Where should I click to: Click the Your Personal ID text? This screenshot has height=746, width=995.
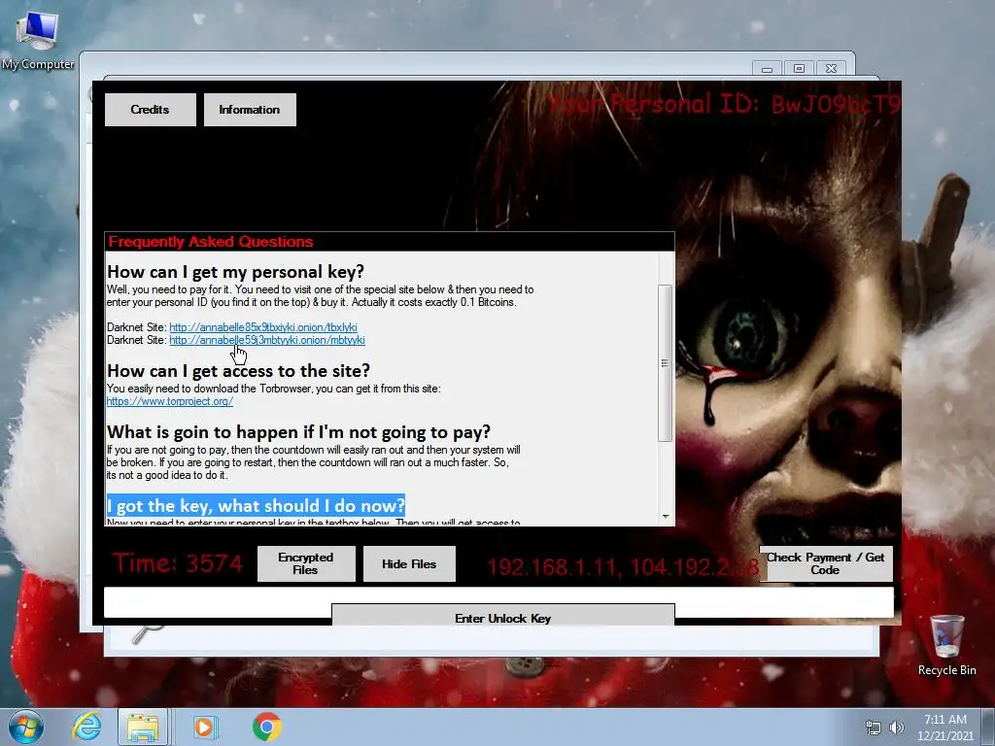click(723, 104)
